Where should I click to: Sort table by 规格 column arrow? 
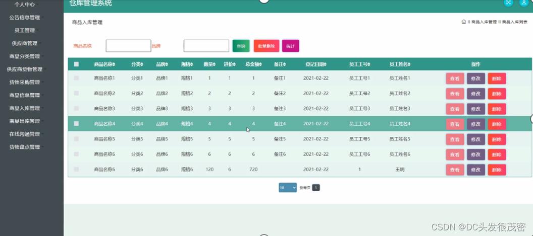pyautogui.click(x=192, y=64)
